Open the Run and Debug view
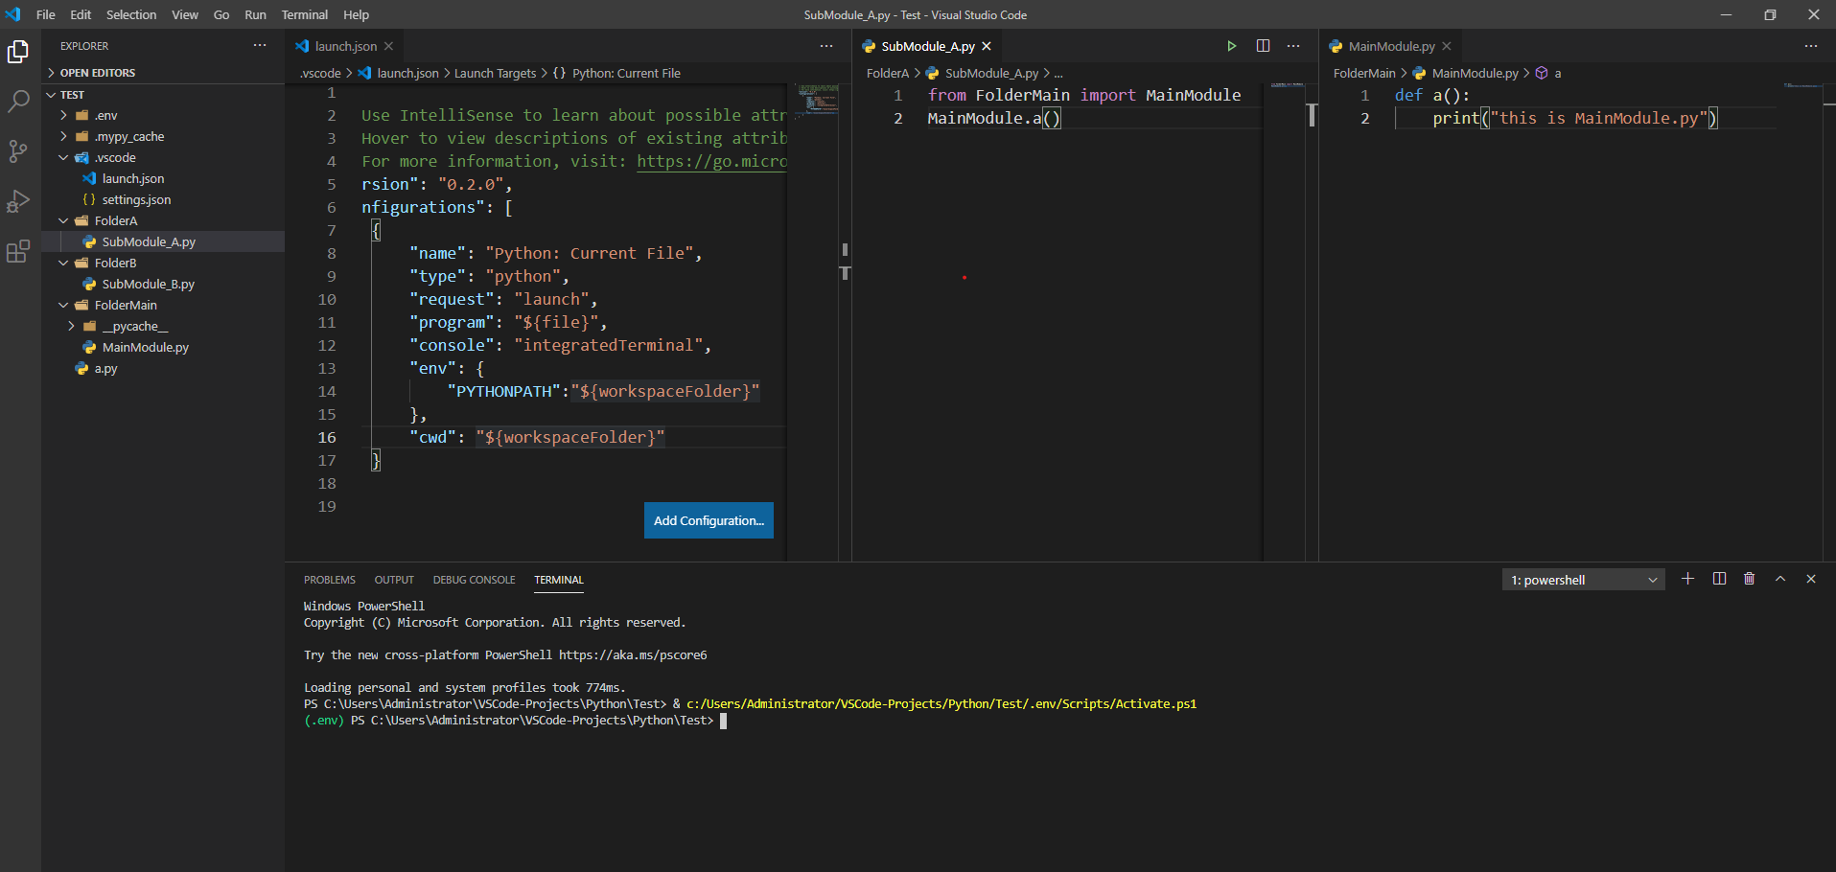The height and width of the screenshot is (872, 1836). pos(18,201)
